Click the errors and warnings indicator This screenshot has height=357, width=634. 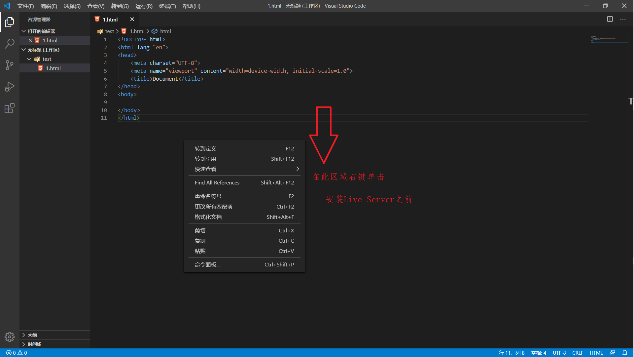pyautogui.click(x=16, y=353)
